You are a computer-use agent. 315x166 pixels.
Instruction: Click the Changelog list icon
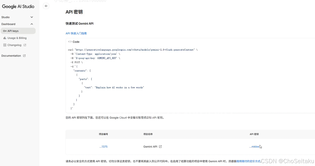(x=5, y=45)
